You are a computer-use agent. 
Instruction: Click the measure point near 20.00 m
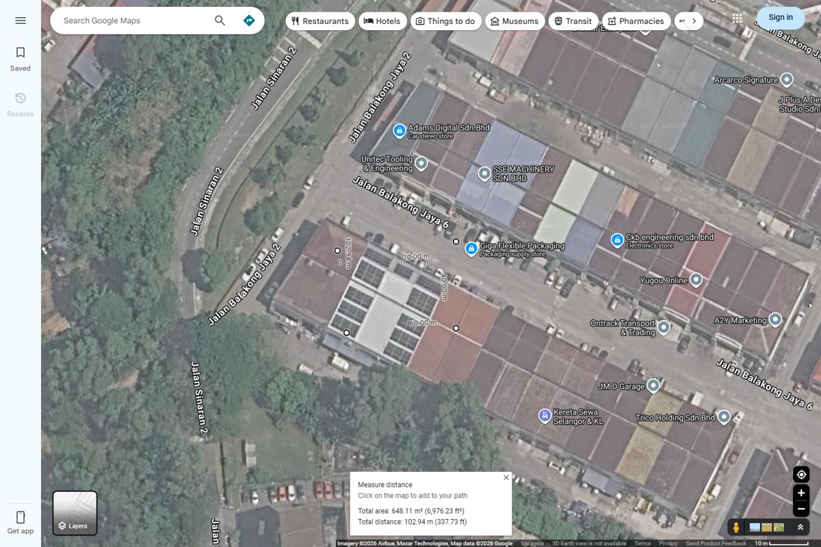click(456, 241)
